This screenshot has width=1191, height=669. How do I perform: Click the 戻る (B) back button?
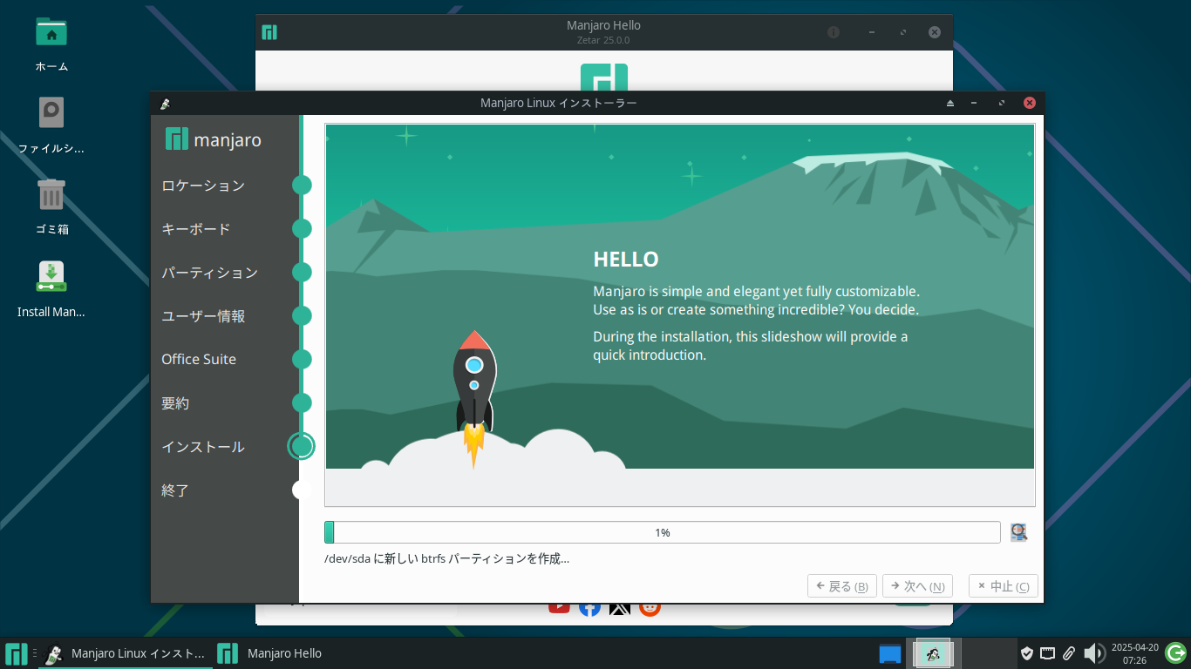[x=842, y=586]
